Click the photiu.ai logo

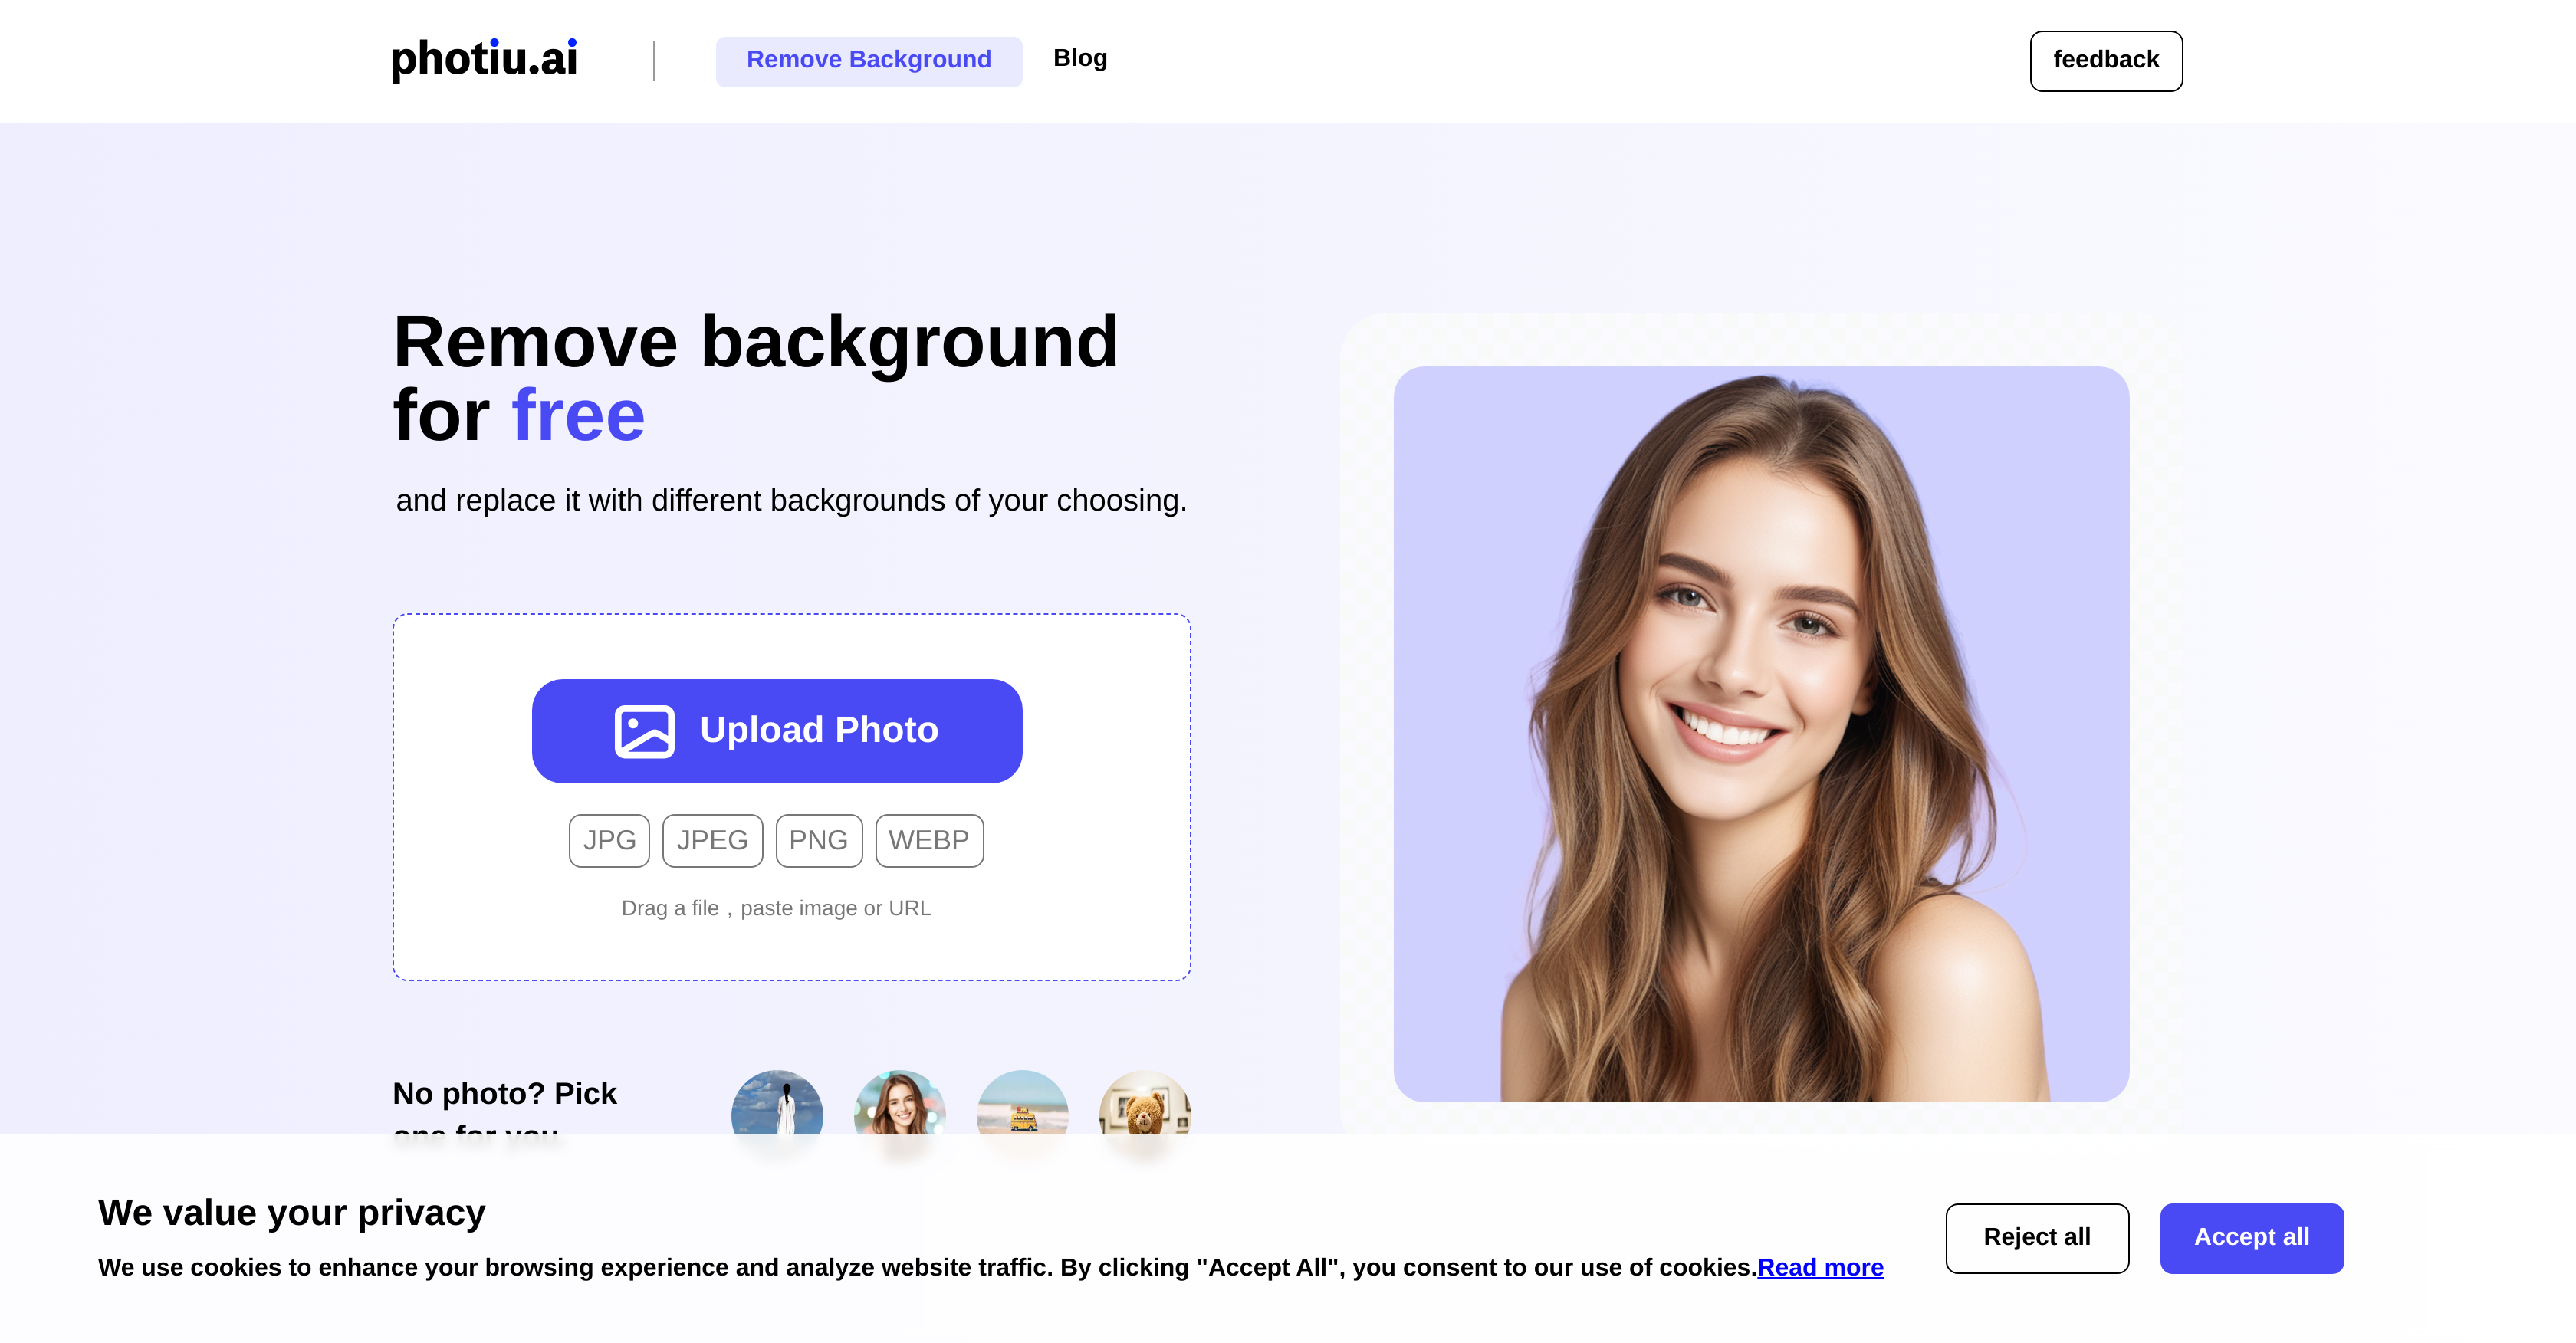click(x=484, y=59)
